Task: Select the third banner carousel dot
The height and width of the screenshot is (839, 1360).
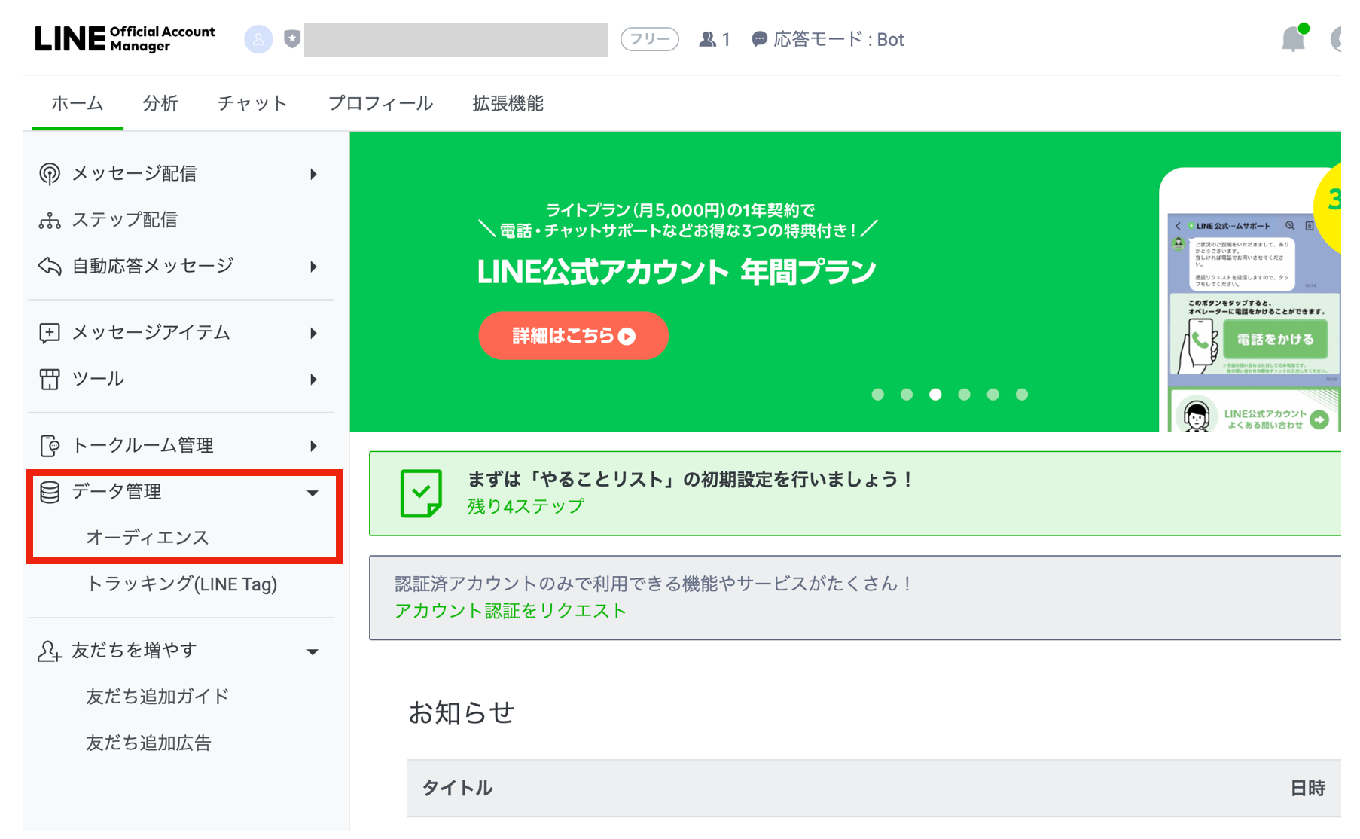Action: 935,395
